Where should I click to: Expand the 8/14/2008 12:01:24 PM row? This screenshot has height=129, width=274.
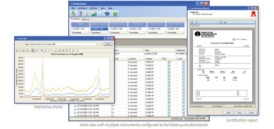[x=75, y=109]
